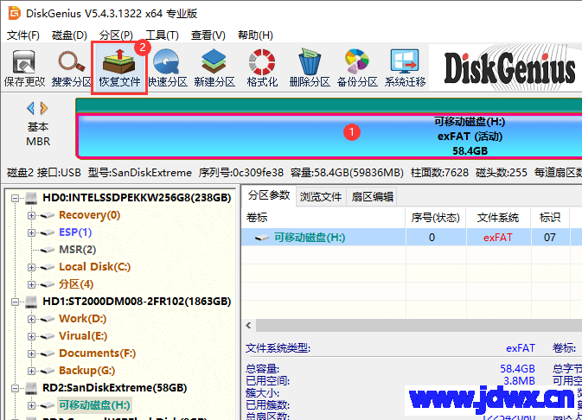Expand the Recovery(0) partition node
The height and width of the screenshot is (420, 582).
[31, 215]
